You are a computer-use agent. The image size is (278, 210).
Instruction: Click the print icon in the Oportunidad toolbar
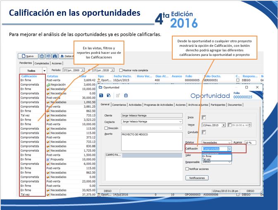126,96
